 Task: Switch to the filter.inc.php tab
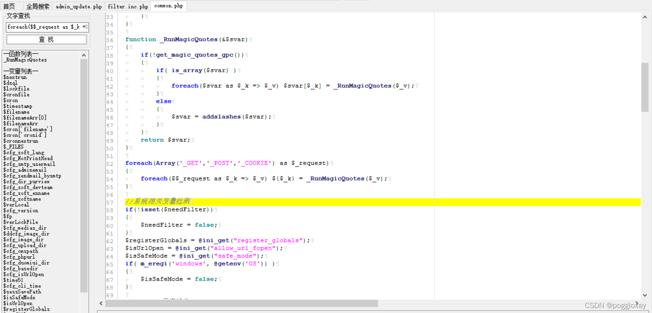(128, 6)
